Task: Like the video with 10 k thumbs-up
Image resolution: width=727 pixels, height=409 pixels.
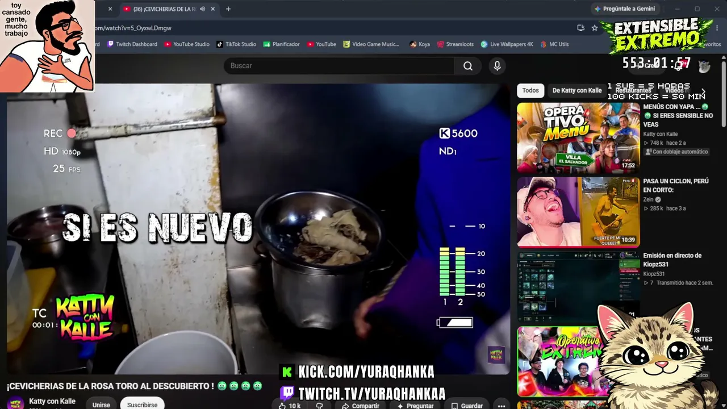Action: coord(289,406)
